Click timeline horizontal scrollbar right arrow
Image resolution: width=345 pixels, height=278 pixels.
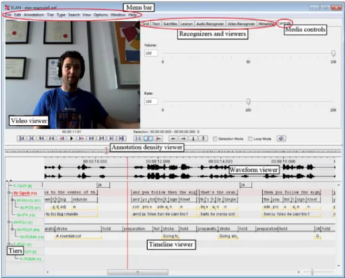click(x=298, y=272)
